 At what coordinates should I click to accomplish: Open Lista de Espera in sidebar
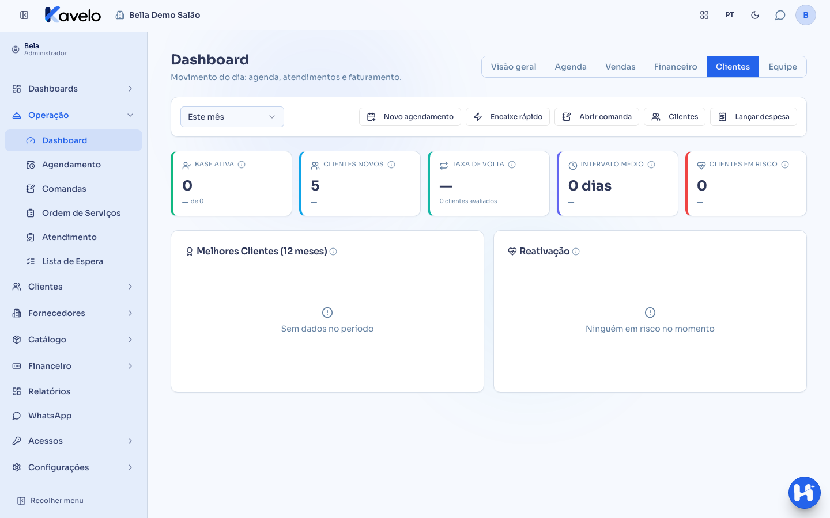pyautogui.click(x=73, y=261)
